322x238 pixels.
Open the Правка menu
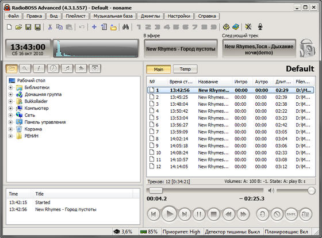coord(34,16)
